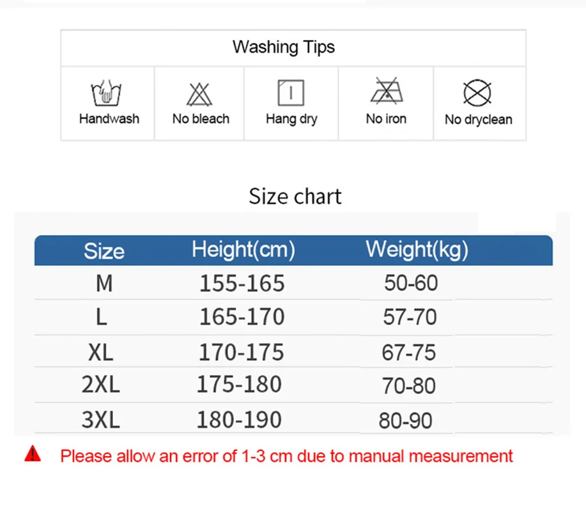This screenshot has width=586, height=511.
Task: Click the red measurement error notice
Action: pos(286,456)
